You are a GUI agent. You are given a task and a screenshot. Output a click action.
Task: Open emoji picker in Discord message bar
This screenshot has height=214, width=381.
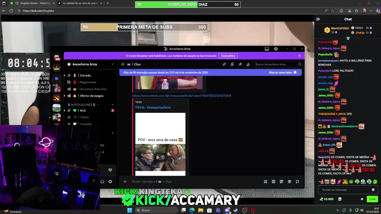(x=289, y=182)
